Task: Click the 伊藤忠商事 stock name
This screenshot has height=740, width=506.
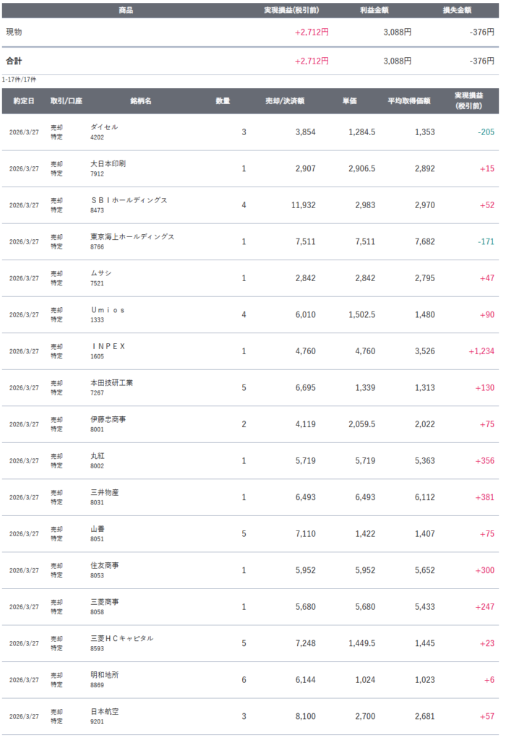Action: 108,419
